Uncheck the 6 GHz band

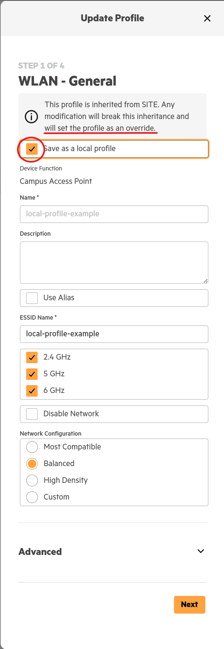coord(32,391)
